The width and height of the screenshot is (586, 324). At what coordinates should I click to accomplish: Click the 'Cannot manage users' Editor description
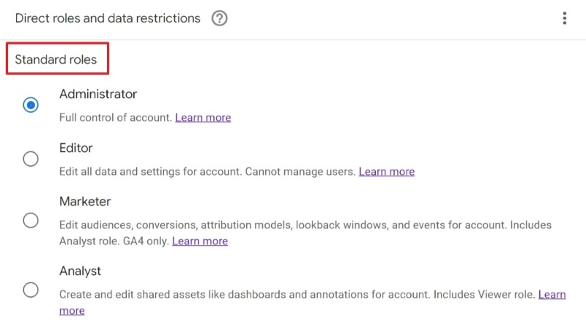207,172
